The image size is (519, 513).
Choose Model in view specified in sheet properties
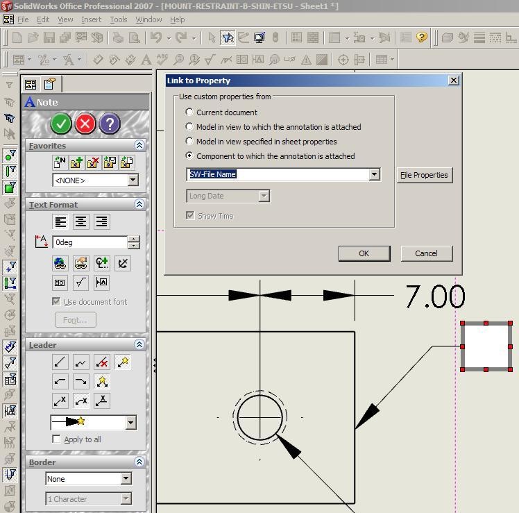pyautogui.click(x=189, y=142)
